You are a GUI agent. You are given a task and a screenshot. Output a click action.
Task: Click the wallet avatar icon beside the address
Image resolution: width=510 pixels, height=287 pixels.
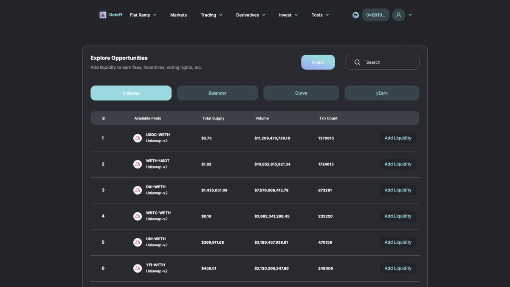tap(356, 15)
